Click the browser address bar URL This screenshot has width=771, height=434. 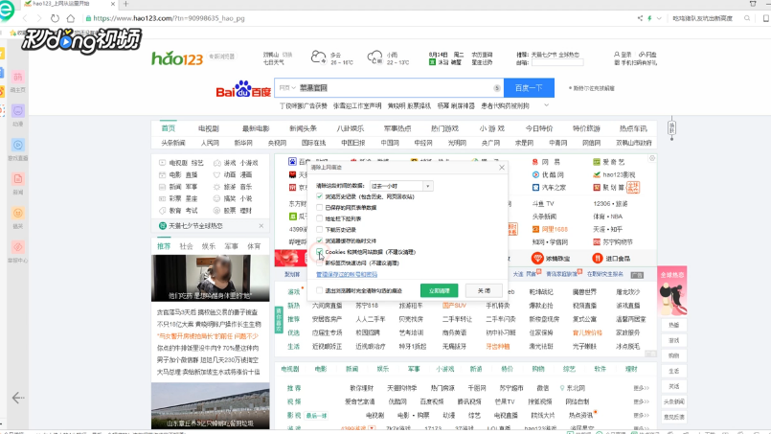(169, 18)
